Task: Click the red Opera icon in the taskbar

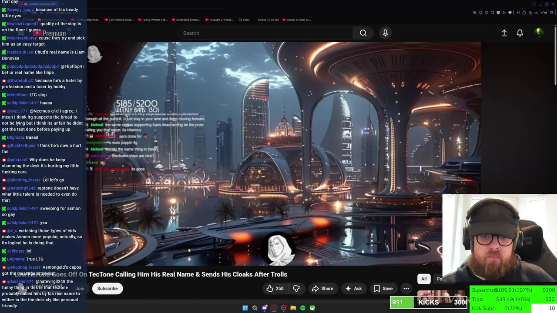Action: [x=274, y=308]
